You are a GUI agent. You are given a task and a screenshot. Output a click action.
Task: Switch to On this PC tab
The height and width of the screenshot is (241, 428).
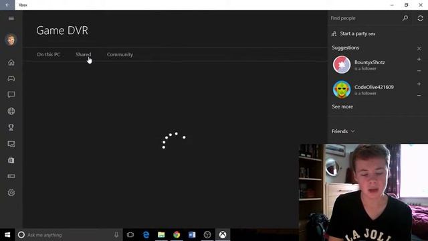tap(48, 54)
